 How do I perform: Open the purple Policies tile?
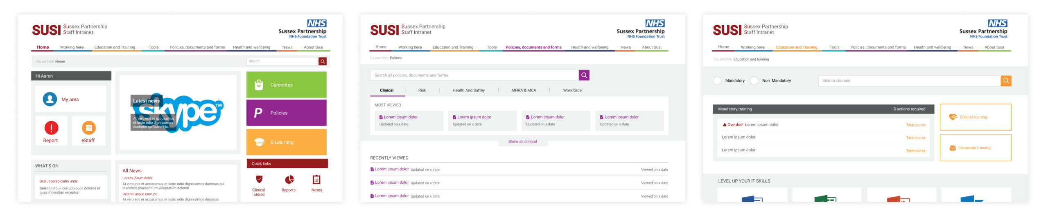[x=286, y=113]
